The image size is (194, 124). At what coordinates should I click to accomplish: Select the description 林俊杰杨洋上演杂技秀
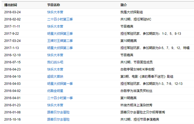[136, 105]
